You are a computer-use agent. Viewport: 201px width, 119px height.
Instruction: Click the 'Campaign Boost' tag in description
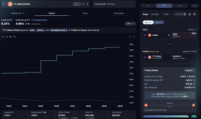[59, 30]
